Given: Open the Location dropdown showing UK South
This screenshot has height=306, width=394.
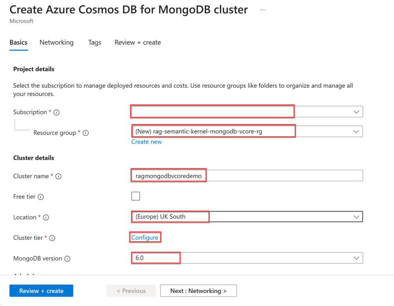Looking at the screenshot, I should coord(247,217).
